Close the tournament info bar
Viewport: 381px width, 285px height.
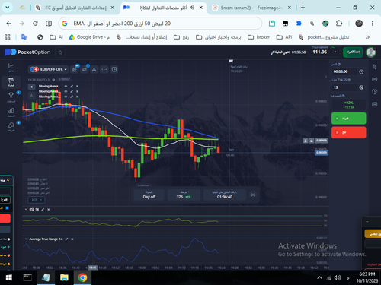point(253,195)
